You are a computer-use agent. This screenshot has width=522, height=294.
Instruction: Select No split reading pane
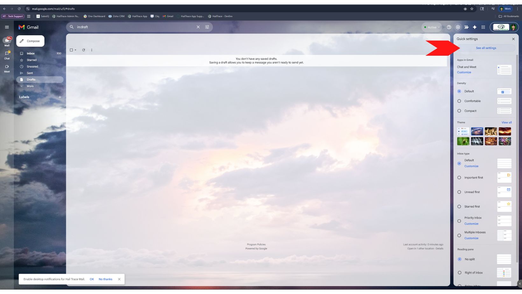click(459, 259)
